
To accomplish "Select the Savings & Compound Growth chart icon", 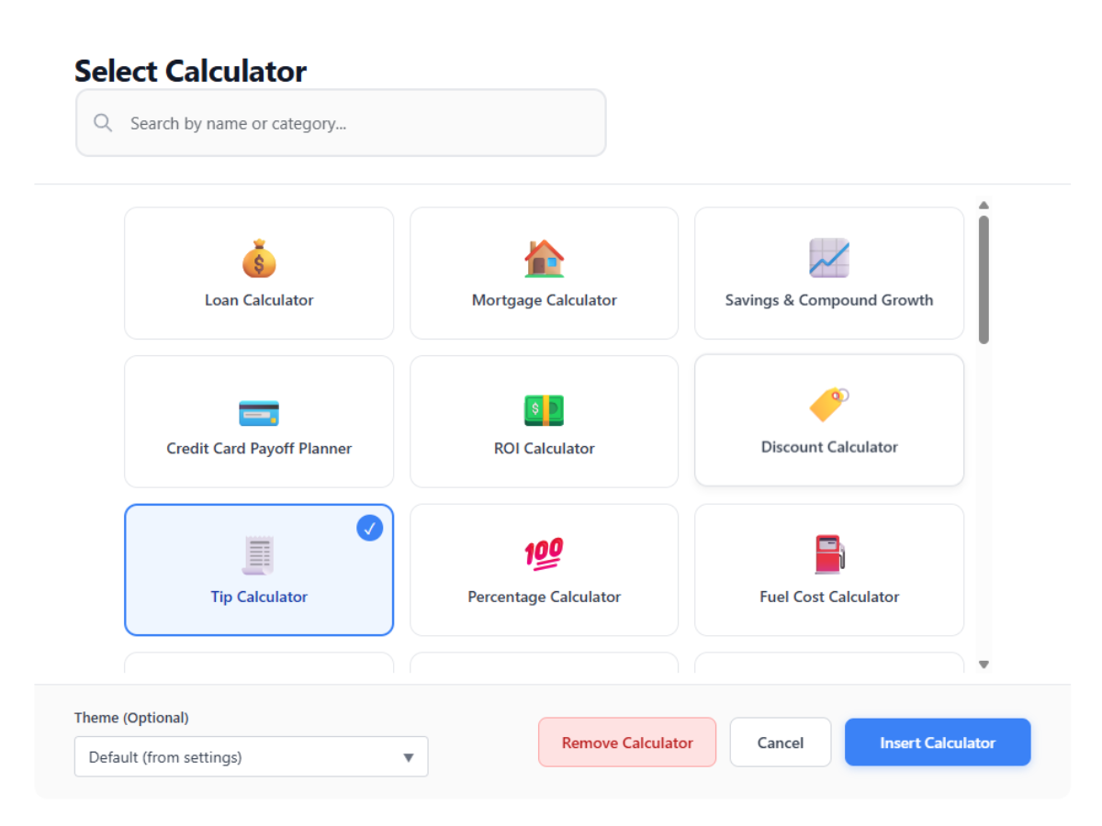I will click(828, 258).
